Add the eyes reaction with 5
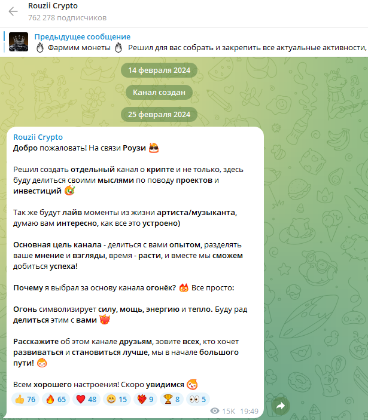Viewport: 368px width, 420px height. click(x=197, y=399)
